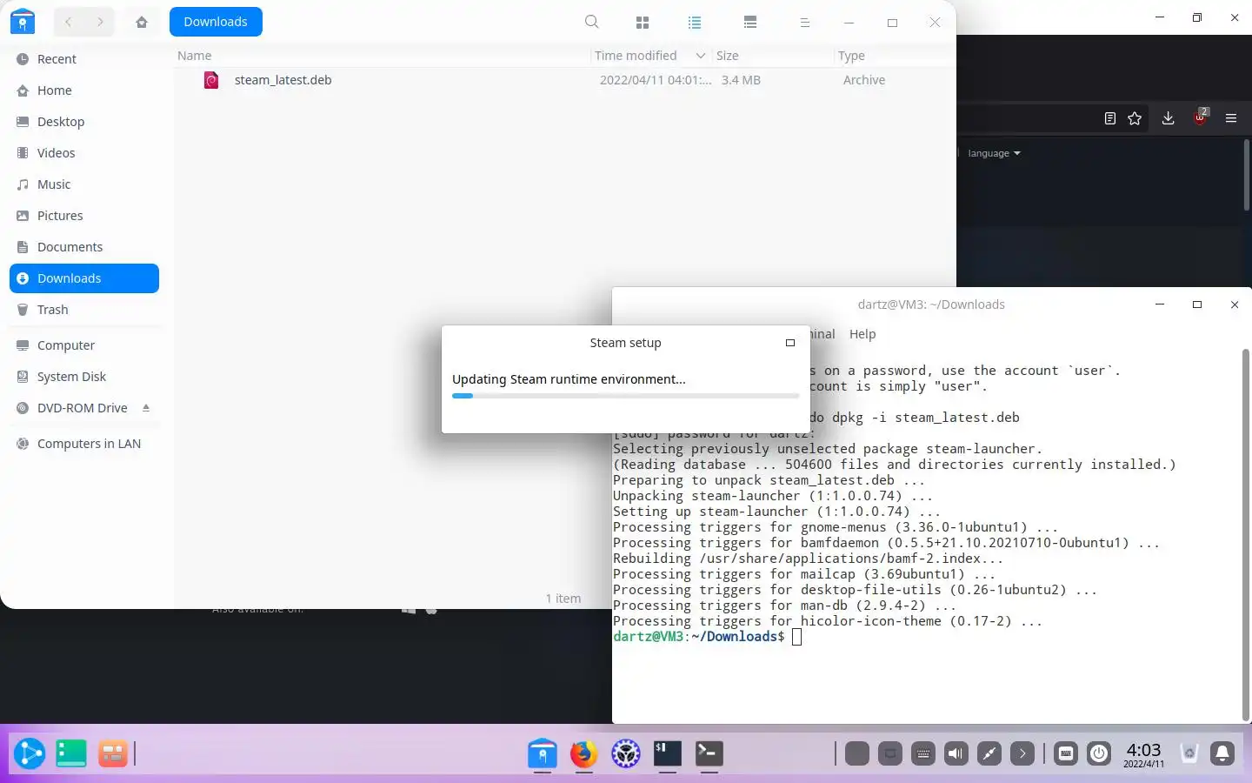Select Downloads in the sidebar
Image resolution: width=1252 pixels, height=783 pixels.
point(84,278)
